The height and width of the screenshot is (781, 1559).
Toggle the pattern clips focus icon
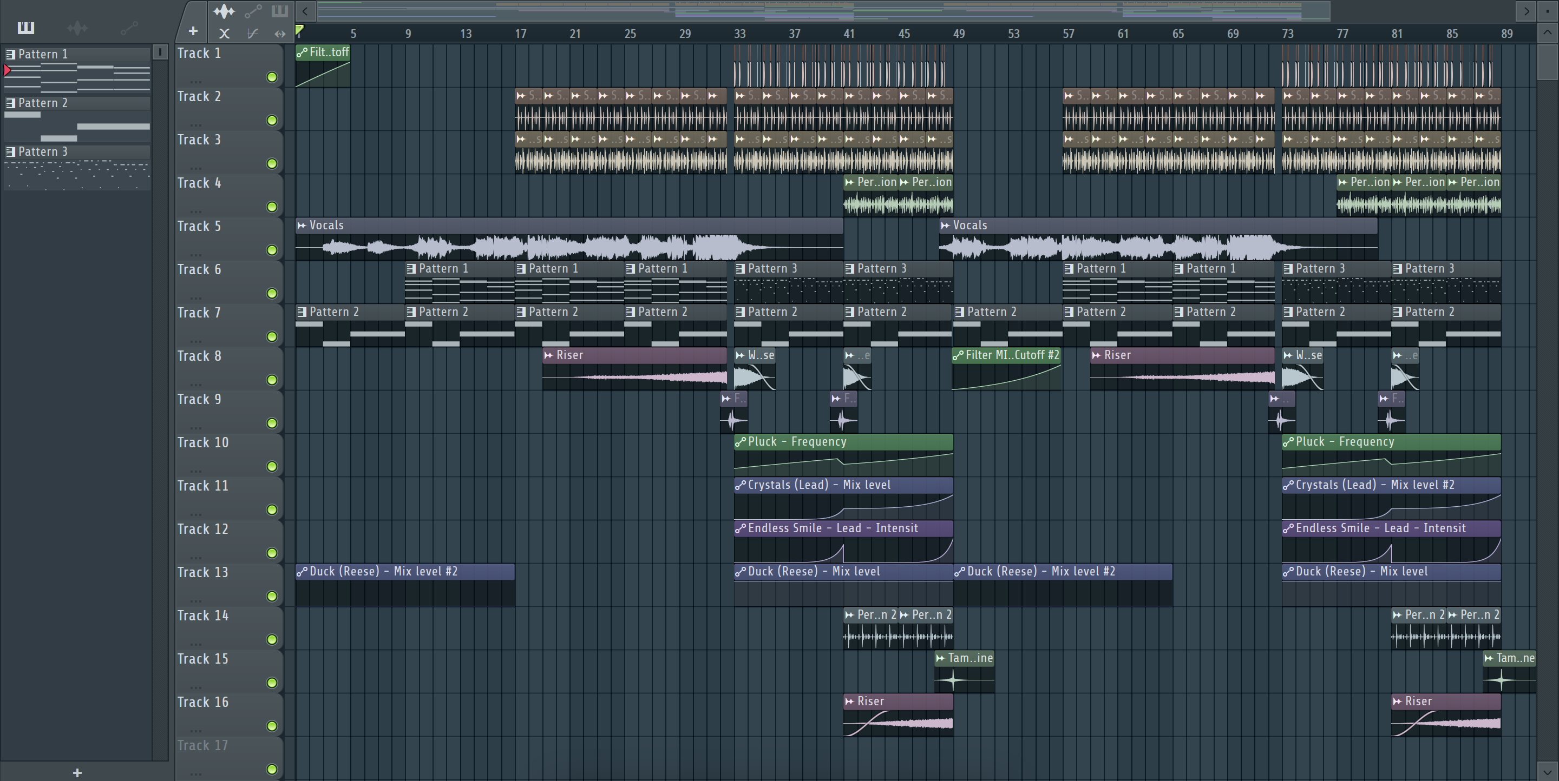click(280, 11)
